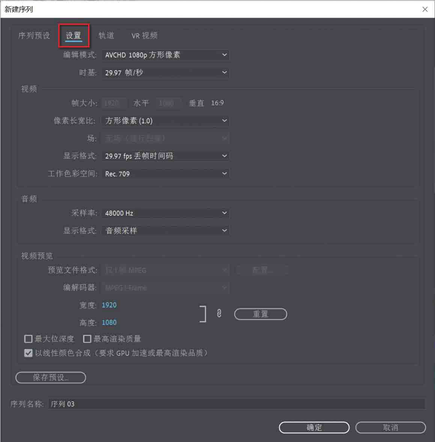The image size is (435, 442).
Task: Open the 像素长宽比 dropdown
Action: pyautogui.click(x=166, y=121)
